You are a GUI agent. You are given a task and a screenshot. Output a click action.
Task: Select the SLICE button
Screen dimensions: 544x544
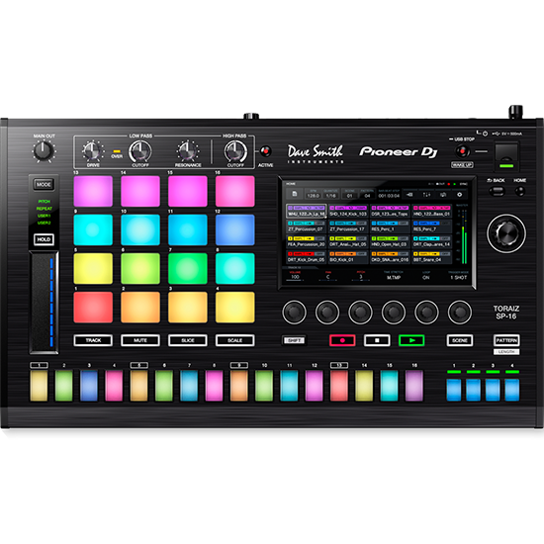click(x=188, y=340)
